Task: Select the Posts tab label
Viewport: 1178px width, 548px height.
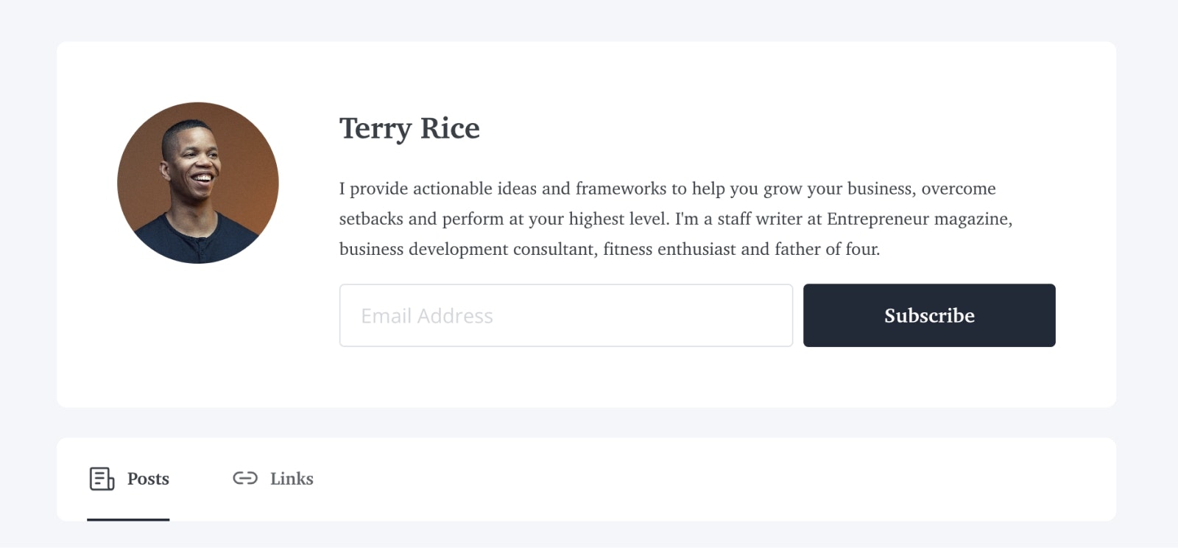Action: coord(148,479)
